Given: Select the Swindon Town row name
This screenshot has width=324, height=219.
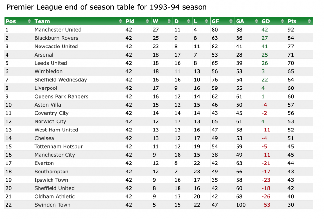Looking at the screenshot, I should 52,205.
